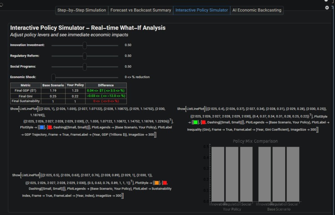Click the 'Your Policy' table header
Image resolution: width=335 pixels, height=215 pixels.
(x=75, y=85)
